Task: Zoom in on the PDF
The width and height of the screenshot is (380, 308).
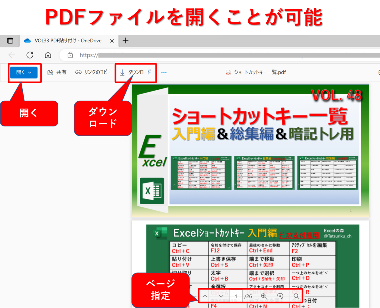Action: pos(264,296)
